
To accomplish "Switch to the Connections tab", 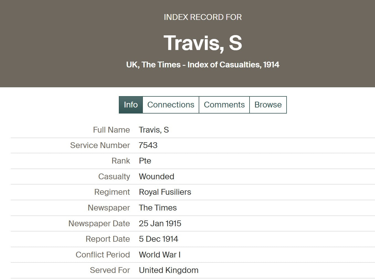I will 171,105.
